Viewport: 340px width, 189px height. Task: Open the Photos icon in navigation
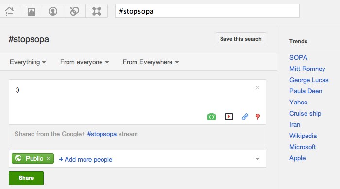coord(31,11)
